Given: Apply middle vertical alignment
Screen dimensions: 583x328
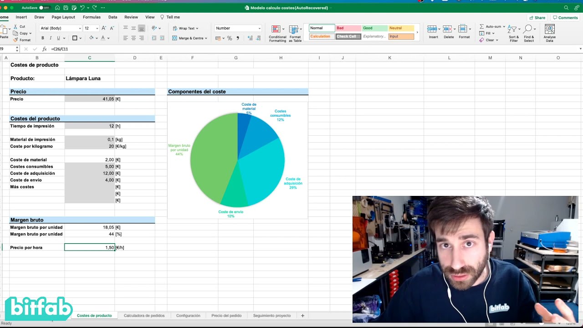Looking at the screenshot, I should [133, 28].
